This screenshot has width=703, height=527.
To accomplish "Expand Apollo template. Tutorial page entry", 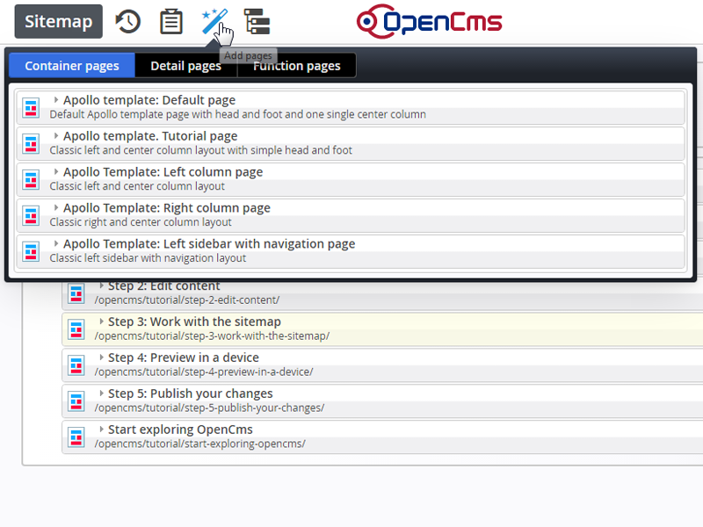I will 56,135.
